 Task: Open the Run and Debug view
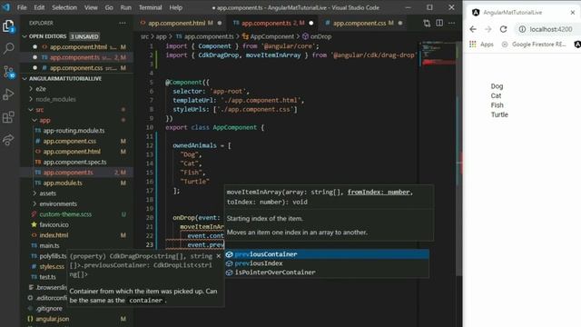pos(8,94)
